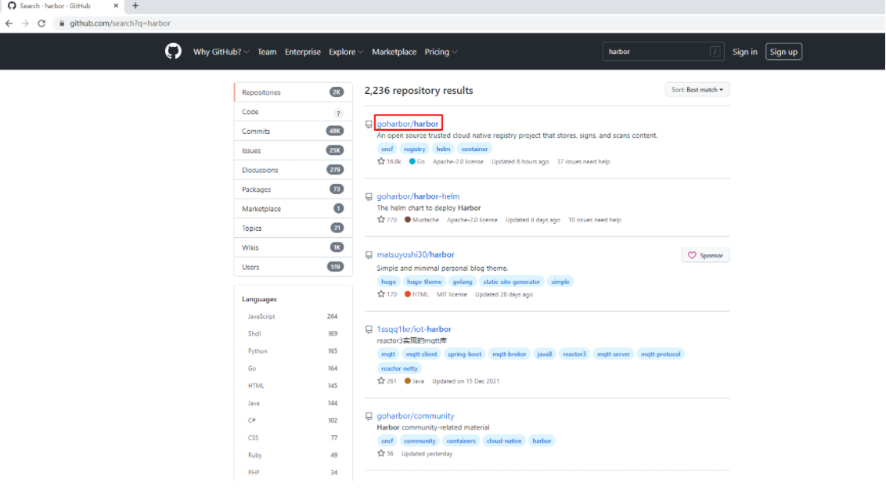Open the Team navigation link

coord(267,52)
